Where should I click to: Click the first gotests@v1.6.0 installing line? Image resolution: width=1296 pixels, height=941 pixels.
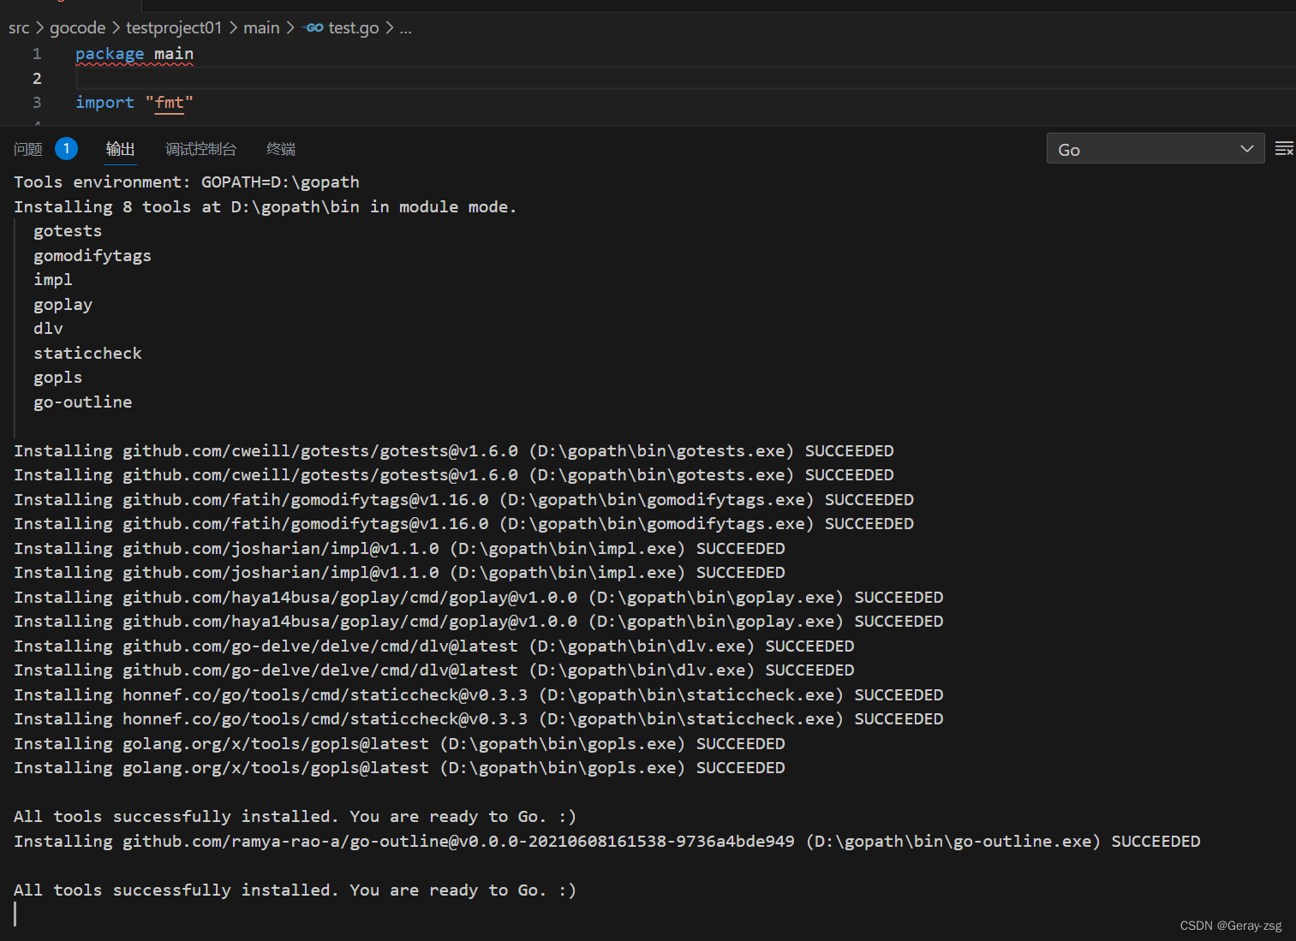click(454, 451)
